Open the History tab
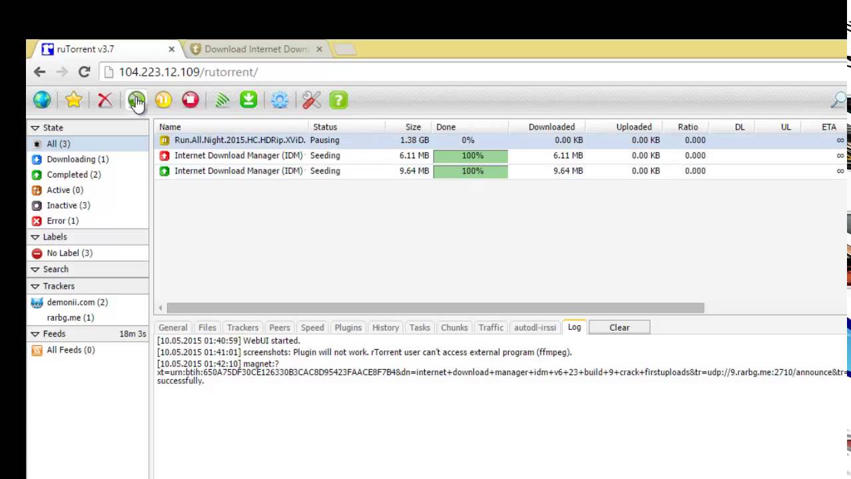Viewport: 851px width, 479px height. point(386,327)
